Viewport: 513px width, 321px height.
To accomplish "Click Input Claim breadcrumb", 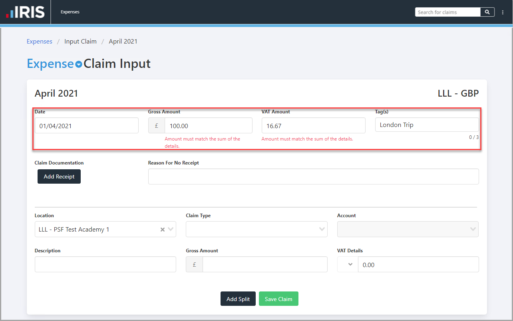I will [x=80, y=42].
